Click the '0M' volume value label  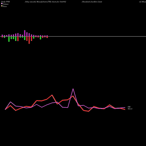(x=129, y=107)
